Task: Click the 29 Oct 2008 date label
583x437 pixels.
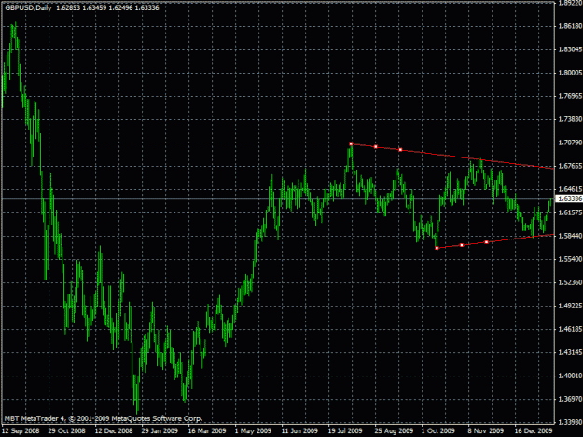Action: click(x=67, y=431)
